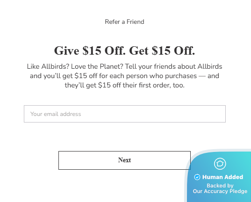Image resolution: width=251 pixels, height=202 pixels.
Task: Click the house icon in the badge
Action: 220,164
